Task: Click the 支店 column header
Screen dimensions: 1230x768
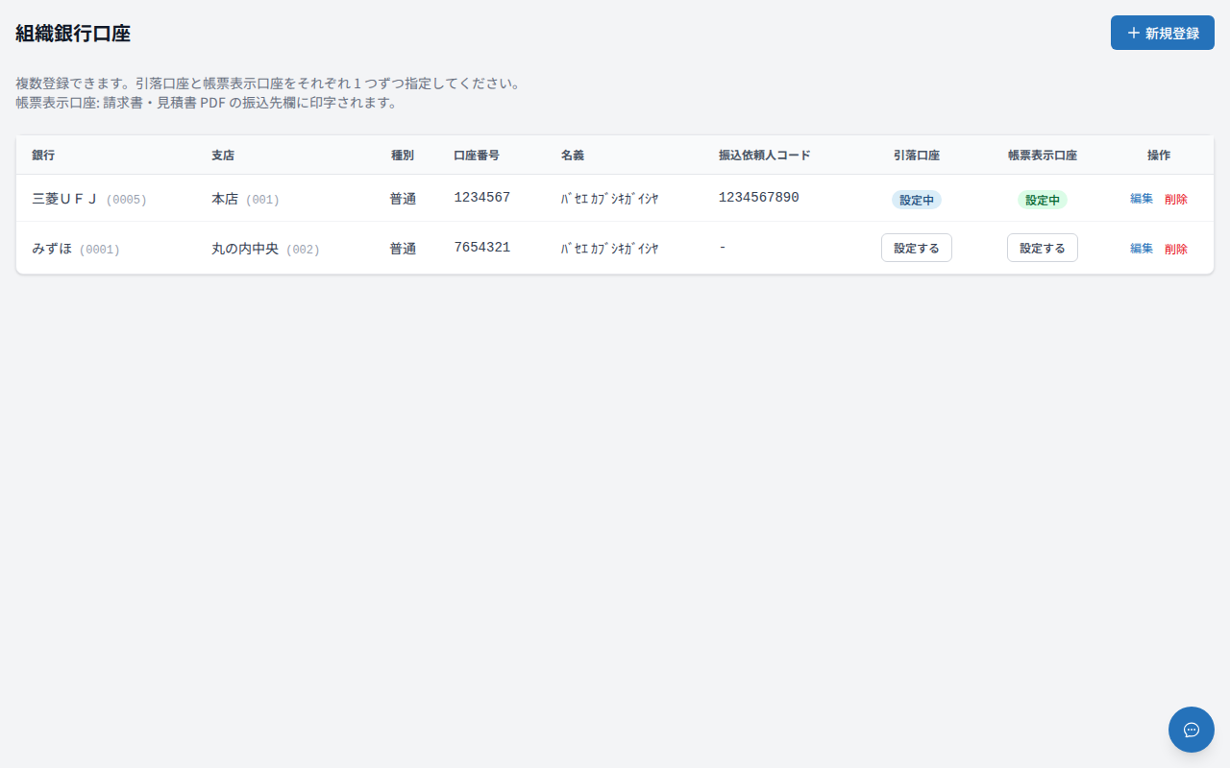Action: pos(223,155)
